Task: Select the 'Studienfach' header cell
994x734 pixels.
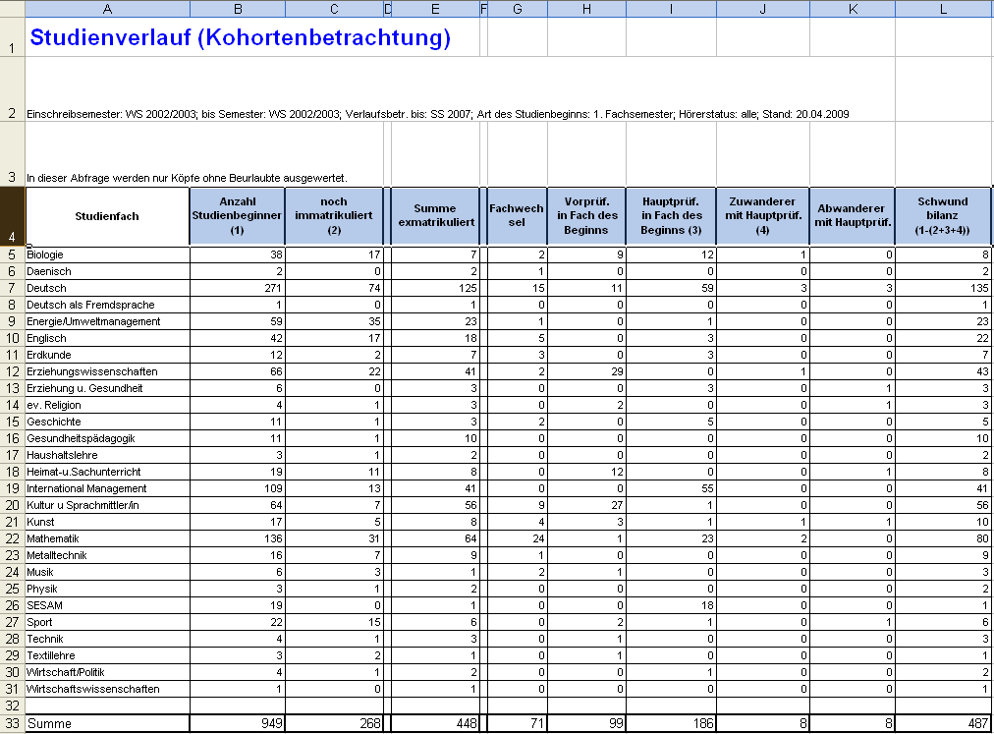Action: [x=106, y=216]
